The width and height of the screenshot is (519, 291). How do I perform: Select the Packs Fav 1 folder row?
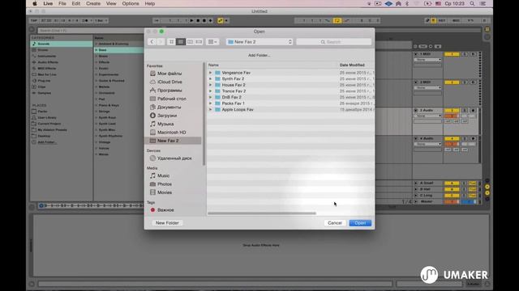(290, 103)
